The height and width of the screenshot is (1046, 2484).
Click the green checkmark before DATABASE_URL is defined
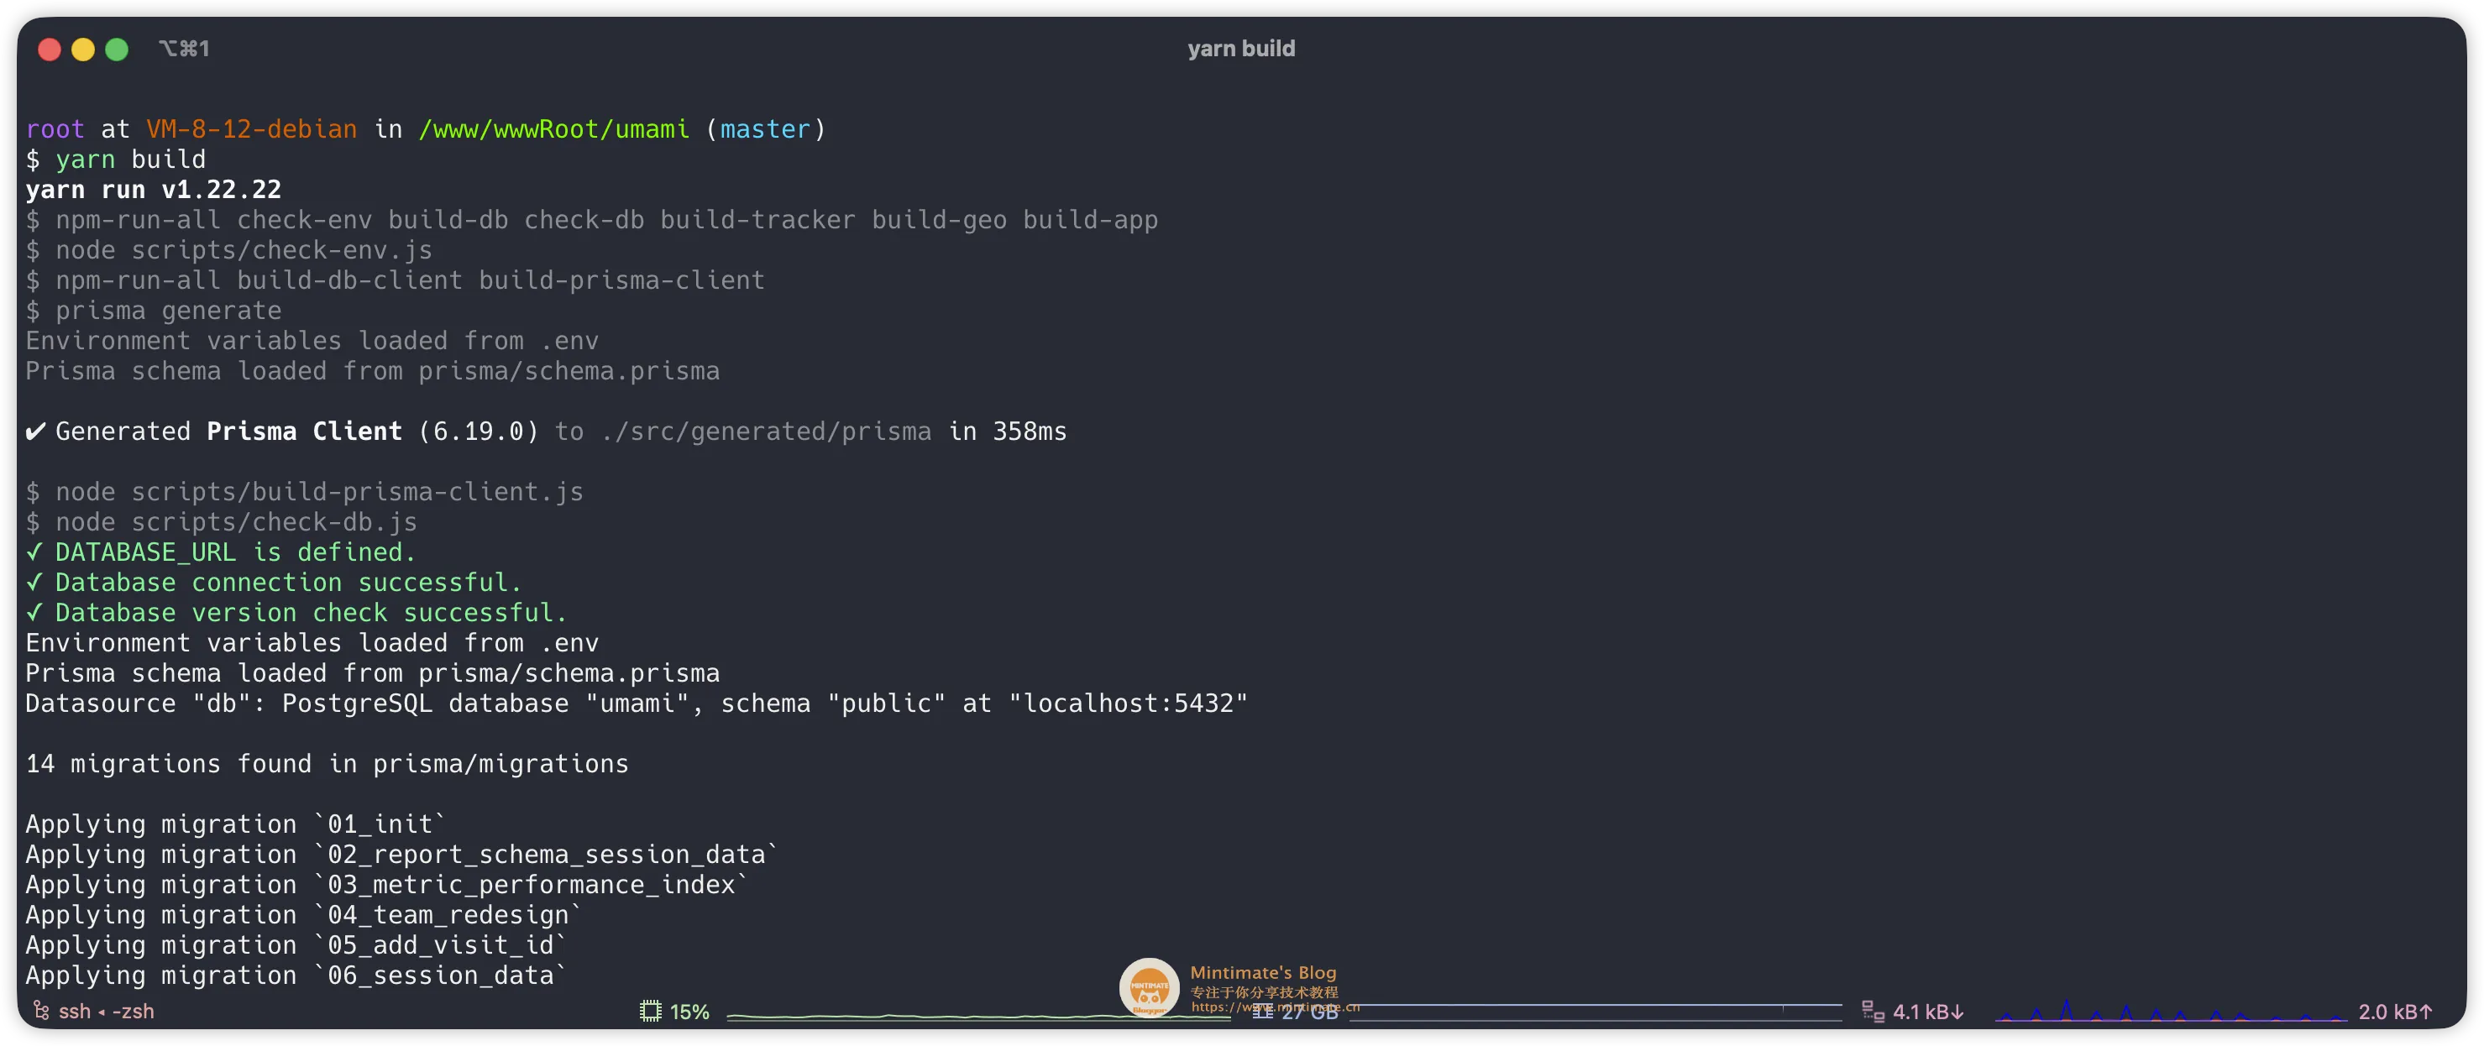tap(34, 552)
